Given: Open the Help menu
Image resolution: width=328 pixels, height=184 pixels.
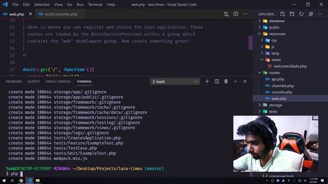Looking at the screenshot, I should coord(111,5).
